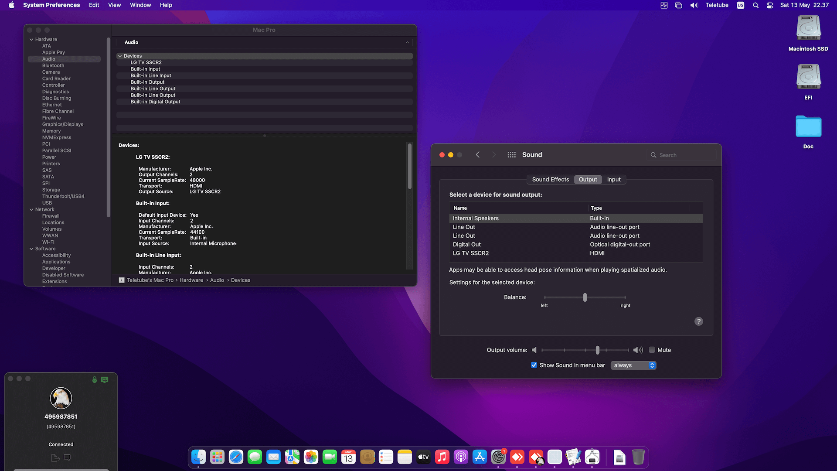Click the green lock icon in remote session window

[95, 380]
